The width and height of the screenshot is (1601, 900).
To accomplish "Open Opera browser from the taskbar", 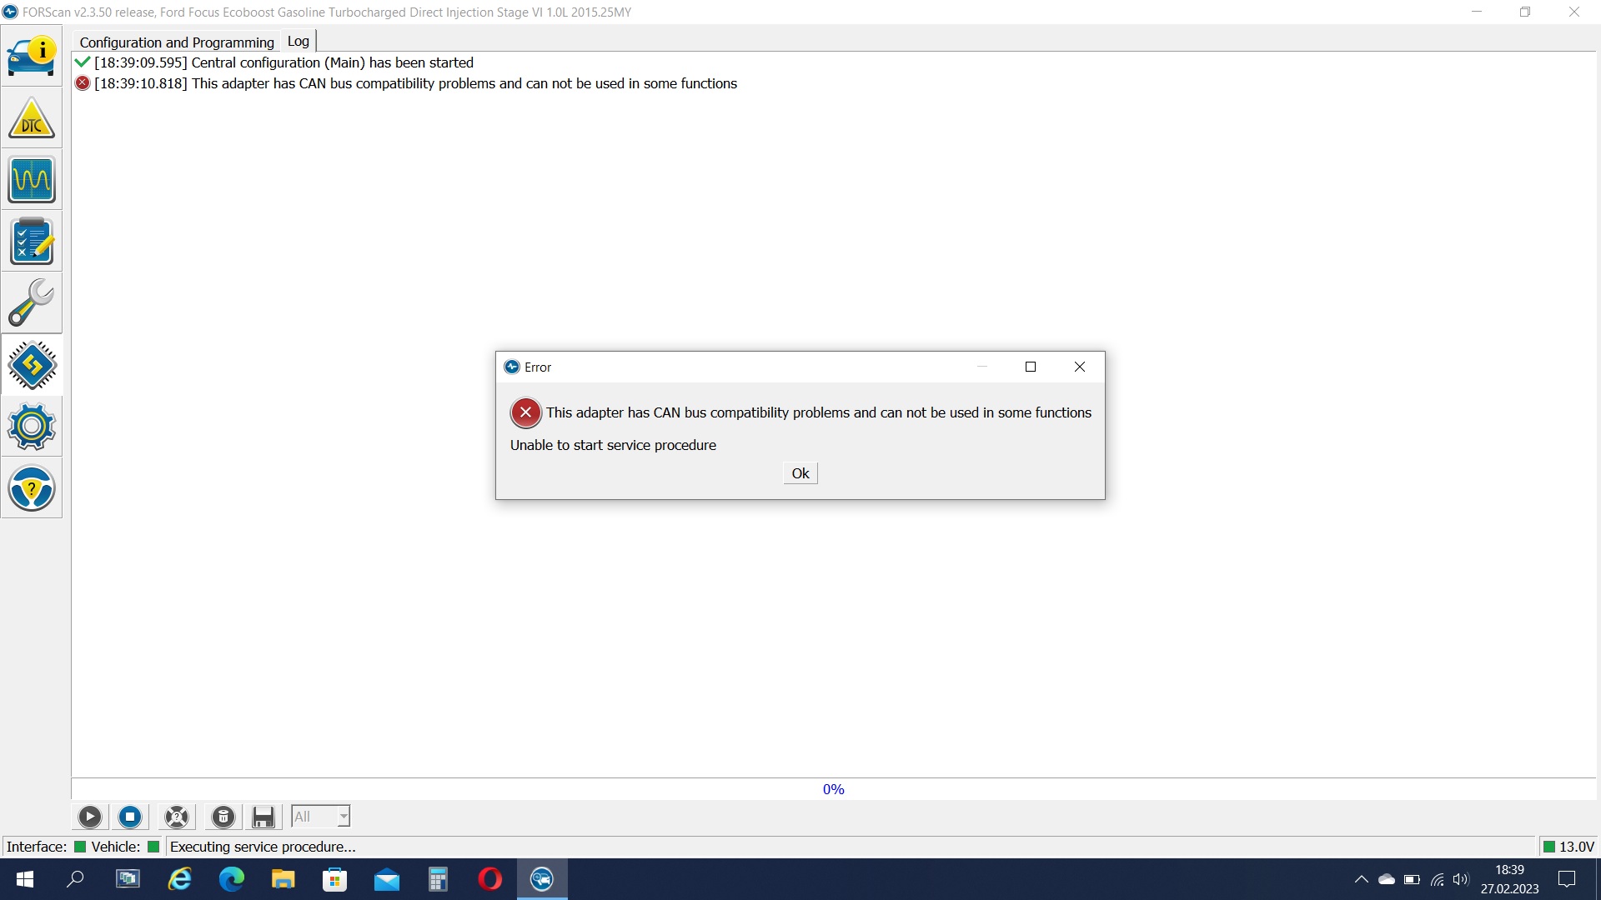I will pyautogui.click(x=489, y=879).
